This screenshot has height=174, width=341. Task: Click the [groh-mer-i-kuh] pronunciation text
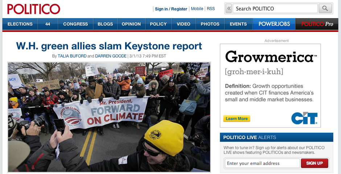click(x=254, y=72)
